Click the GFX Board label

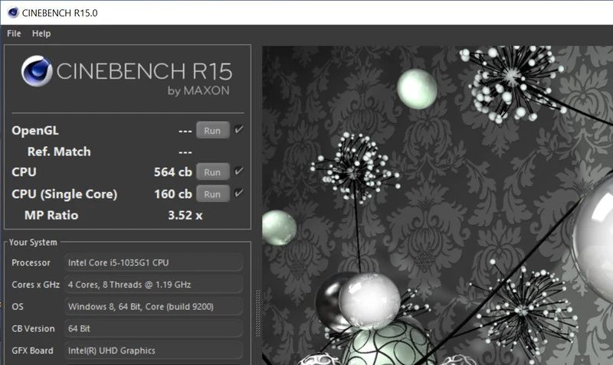(x=32, y=350)
